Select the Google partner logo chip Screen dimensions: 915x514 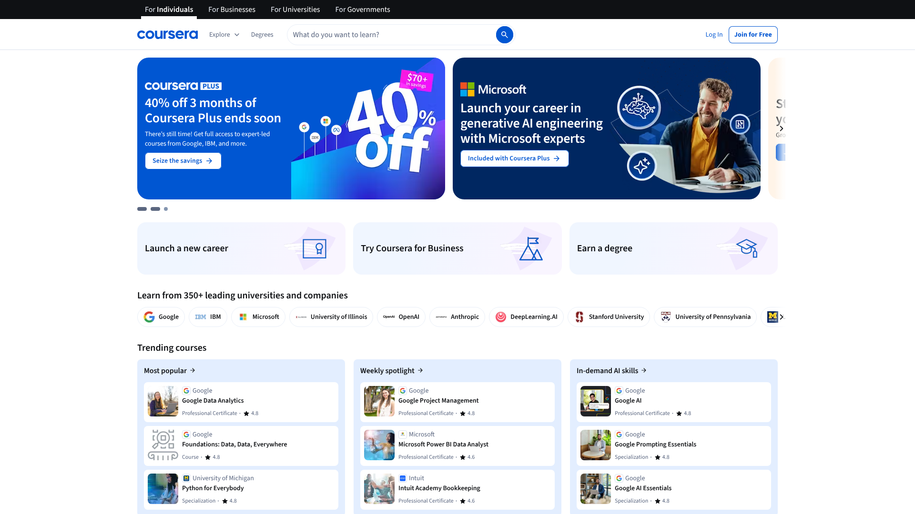pyautogui.click(x=161, y=316)
